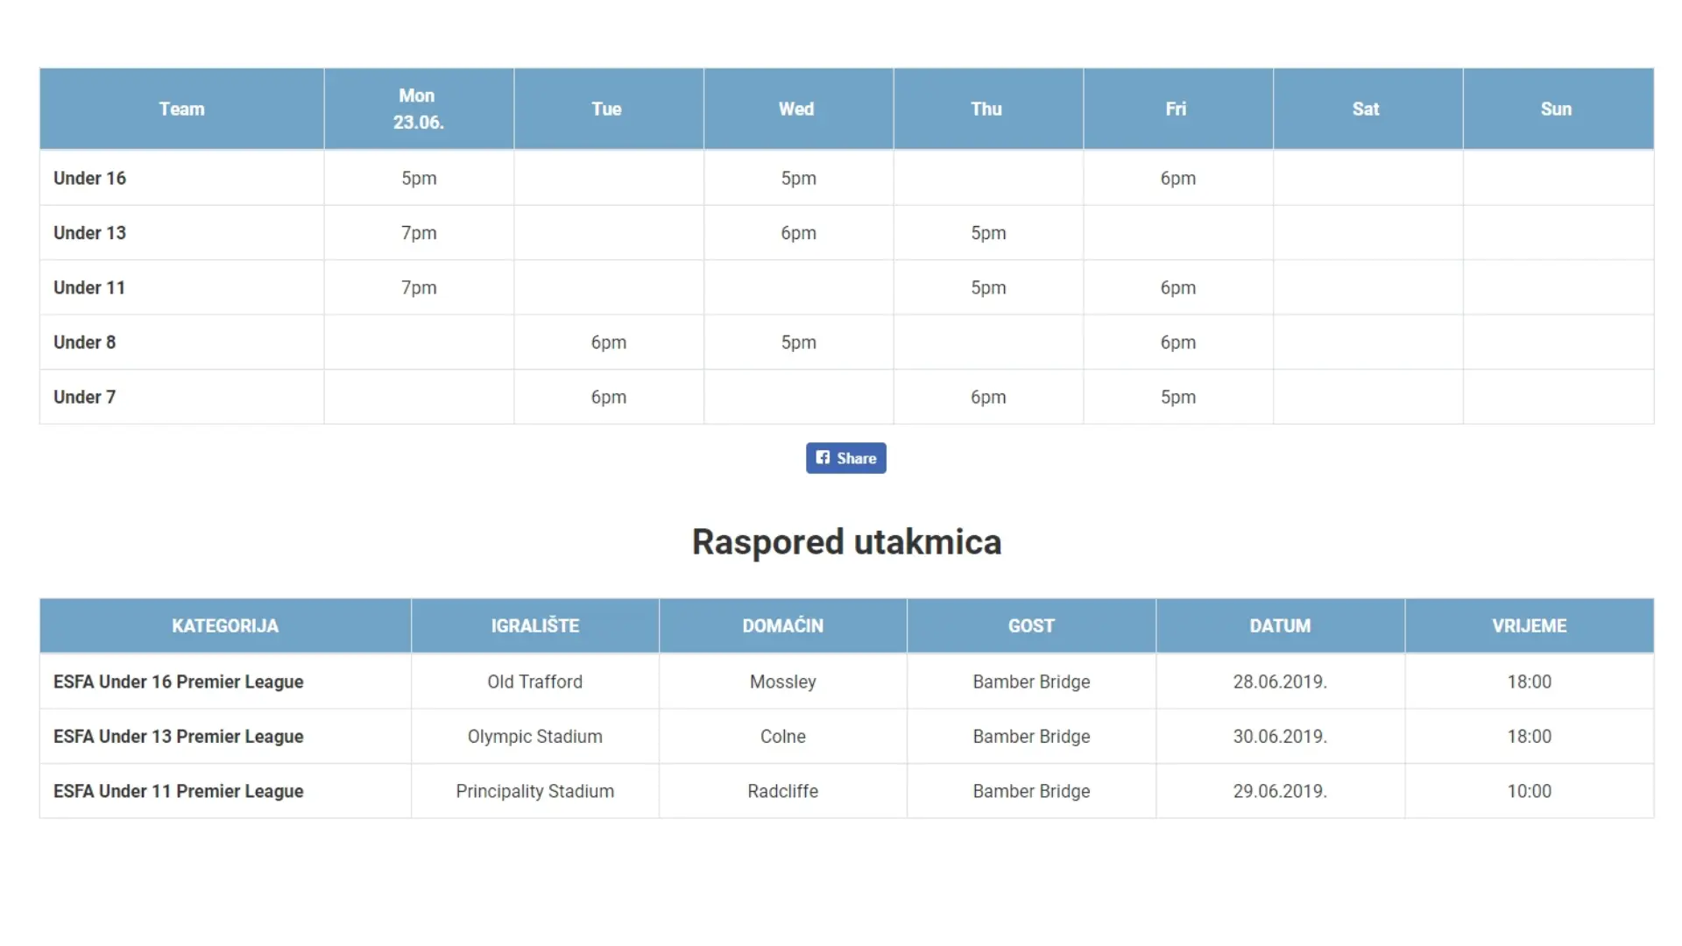Click the 10:00 match time cell

pos(1530,791)
